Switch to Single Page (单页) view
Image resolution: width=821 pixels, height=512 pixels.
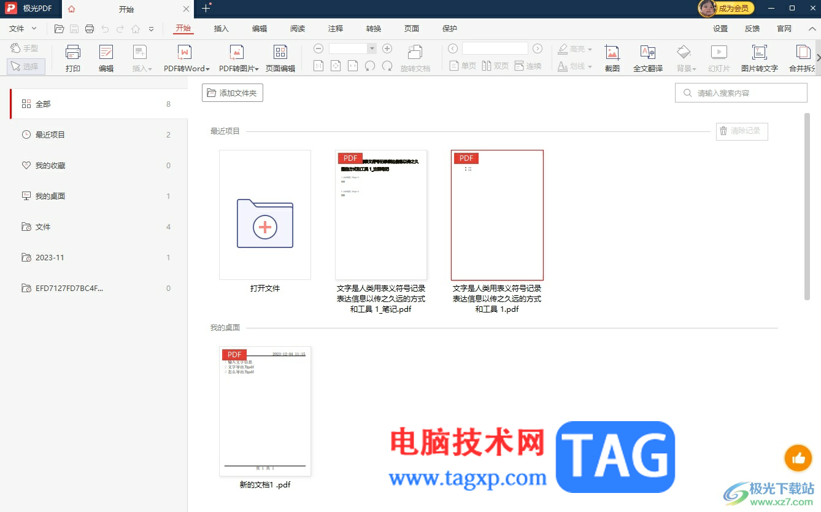463,66
